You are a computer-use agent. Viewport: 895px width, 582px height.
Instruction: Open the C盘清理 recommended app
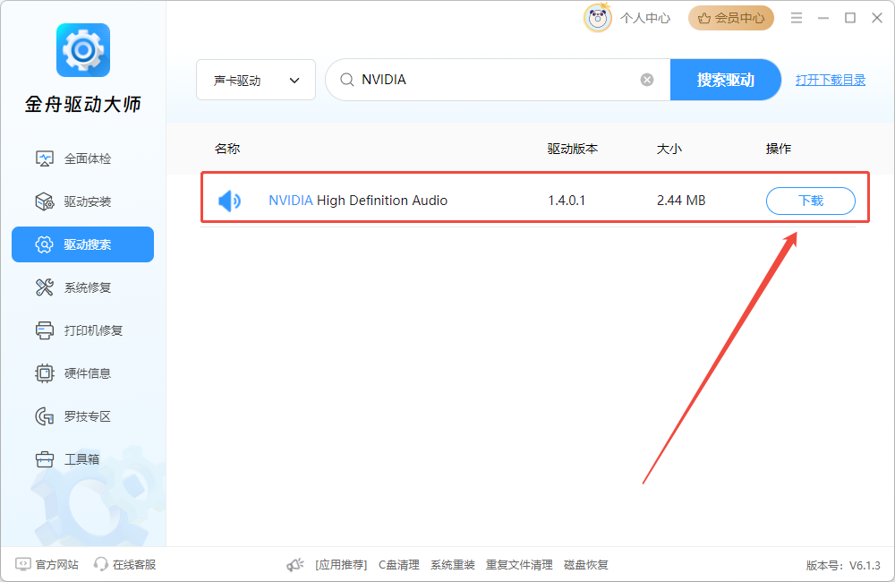tap(399, 565)
